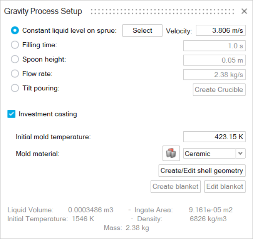Close the Gravity Process Setup dialog
The image size is (253, 239).
244,11
